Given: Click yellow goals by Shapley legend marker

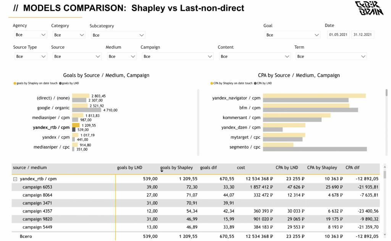Looking at the screenshot, I should (15, 83).
